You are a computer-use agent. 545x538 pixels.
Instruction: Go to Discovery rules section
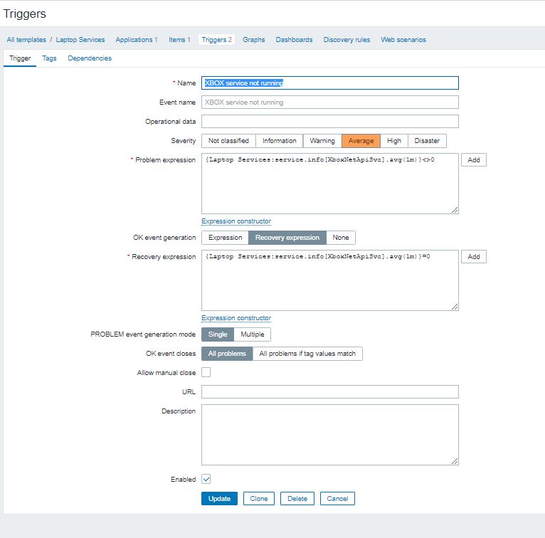tap(346, 40)
